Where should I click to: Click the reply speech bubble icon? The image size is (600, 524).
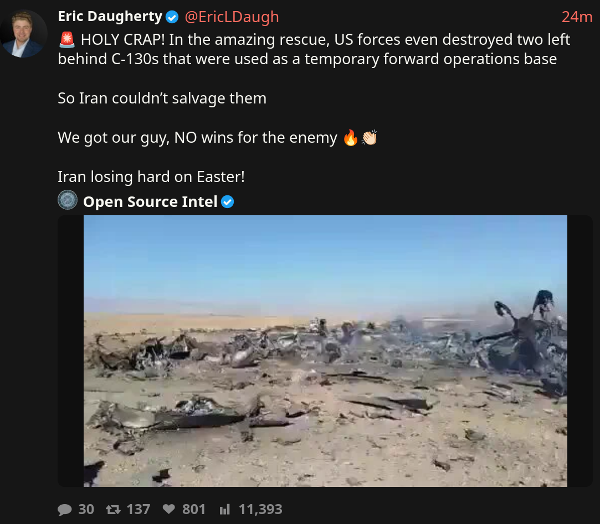(65, 510)
